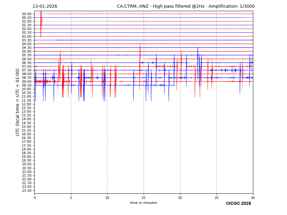Click the 09:30 time tick label
Screen dimensions: 287x215
27,85
